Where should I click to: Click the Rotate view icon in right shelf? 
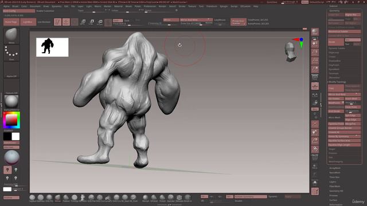[x=315, y=149]
